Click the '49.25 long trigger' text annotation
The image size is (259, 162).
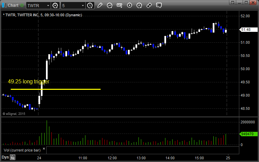tap(29, 82)
